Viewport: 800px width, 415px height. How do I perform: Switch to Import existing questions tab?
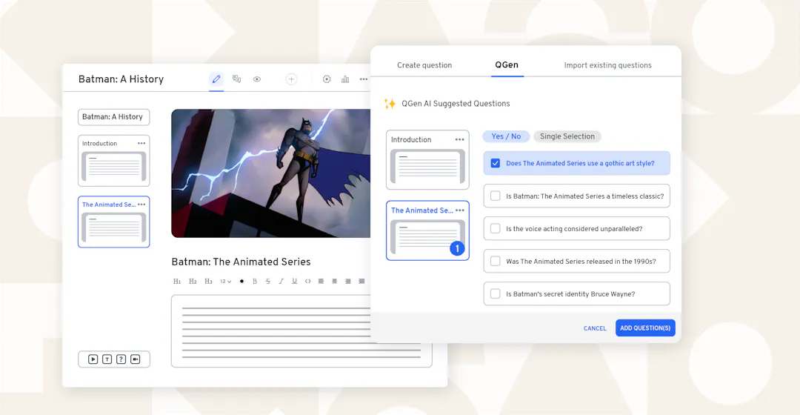pos(607,65)
